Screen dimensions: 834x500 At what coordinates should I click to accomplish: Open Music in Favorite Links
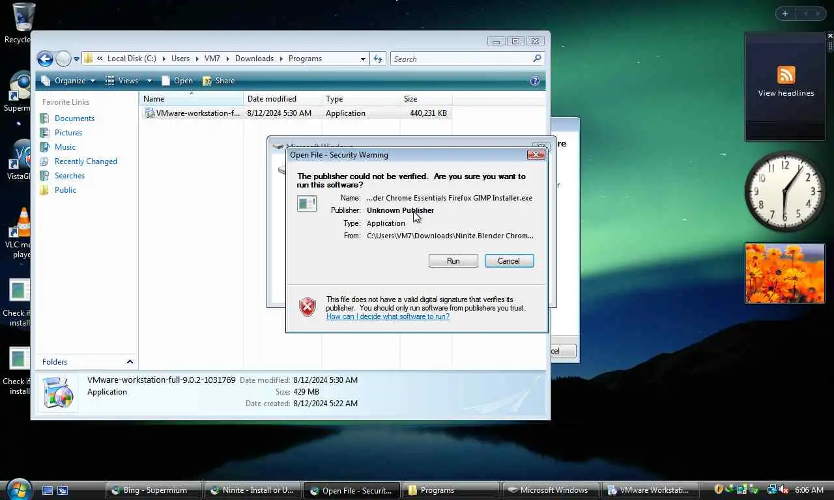(x=65, y=147)
